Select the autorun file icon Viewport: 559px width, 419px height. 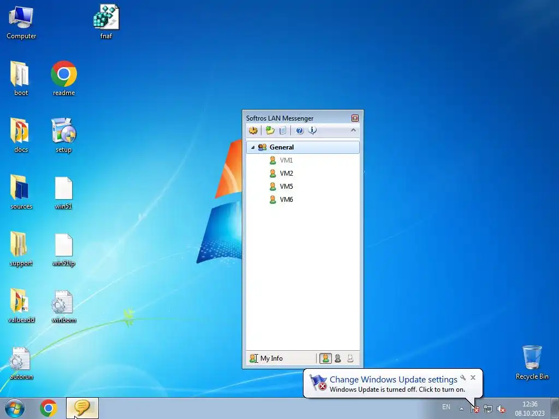coord(21,362)
